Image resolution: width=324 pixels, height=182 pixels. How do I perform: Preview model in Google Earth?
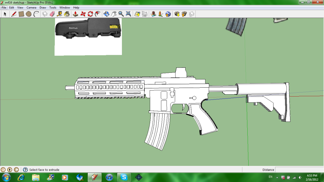point(168,14)
